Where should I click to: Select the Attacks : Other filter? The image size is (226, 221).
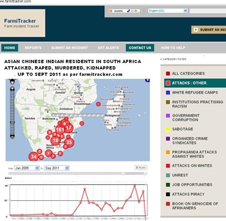click(x=195, y=83)
